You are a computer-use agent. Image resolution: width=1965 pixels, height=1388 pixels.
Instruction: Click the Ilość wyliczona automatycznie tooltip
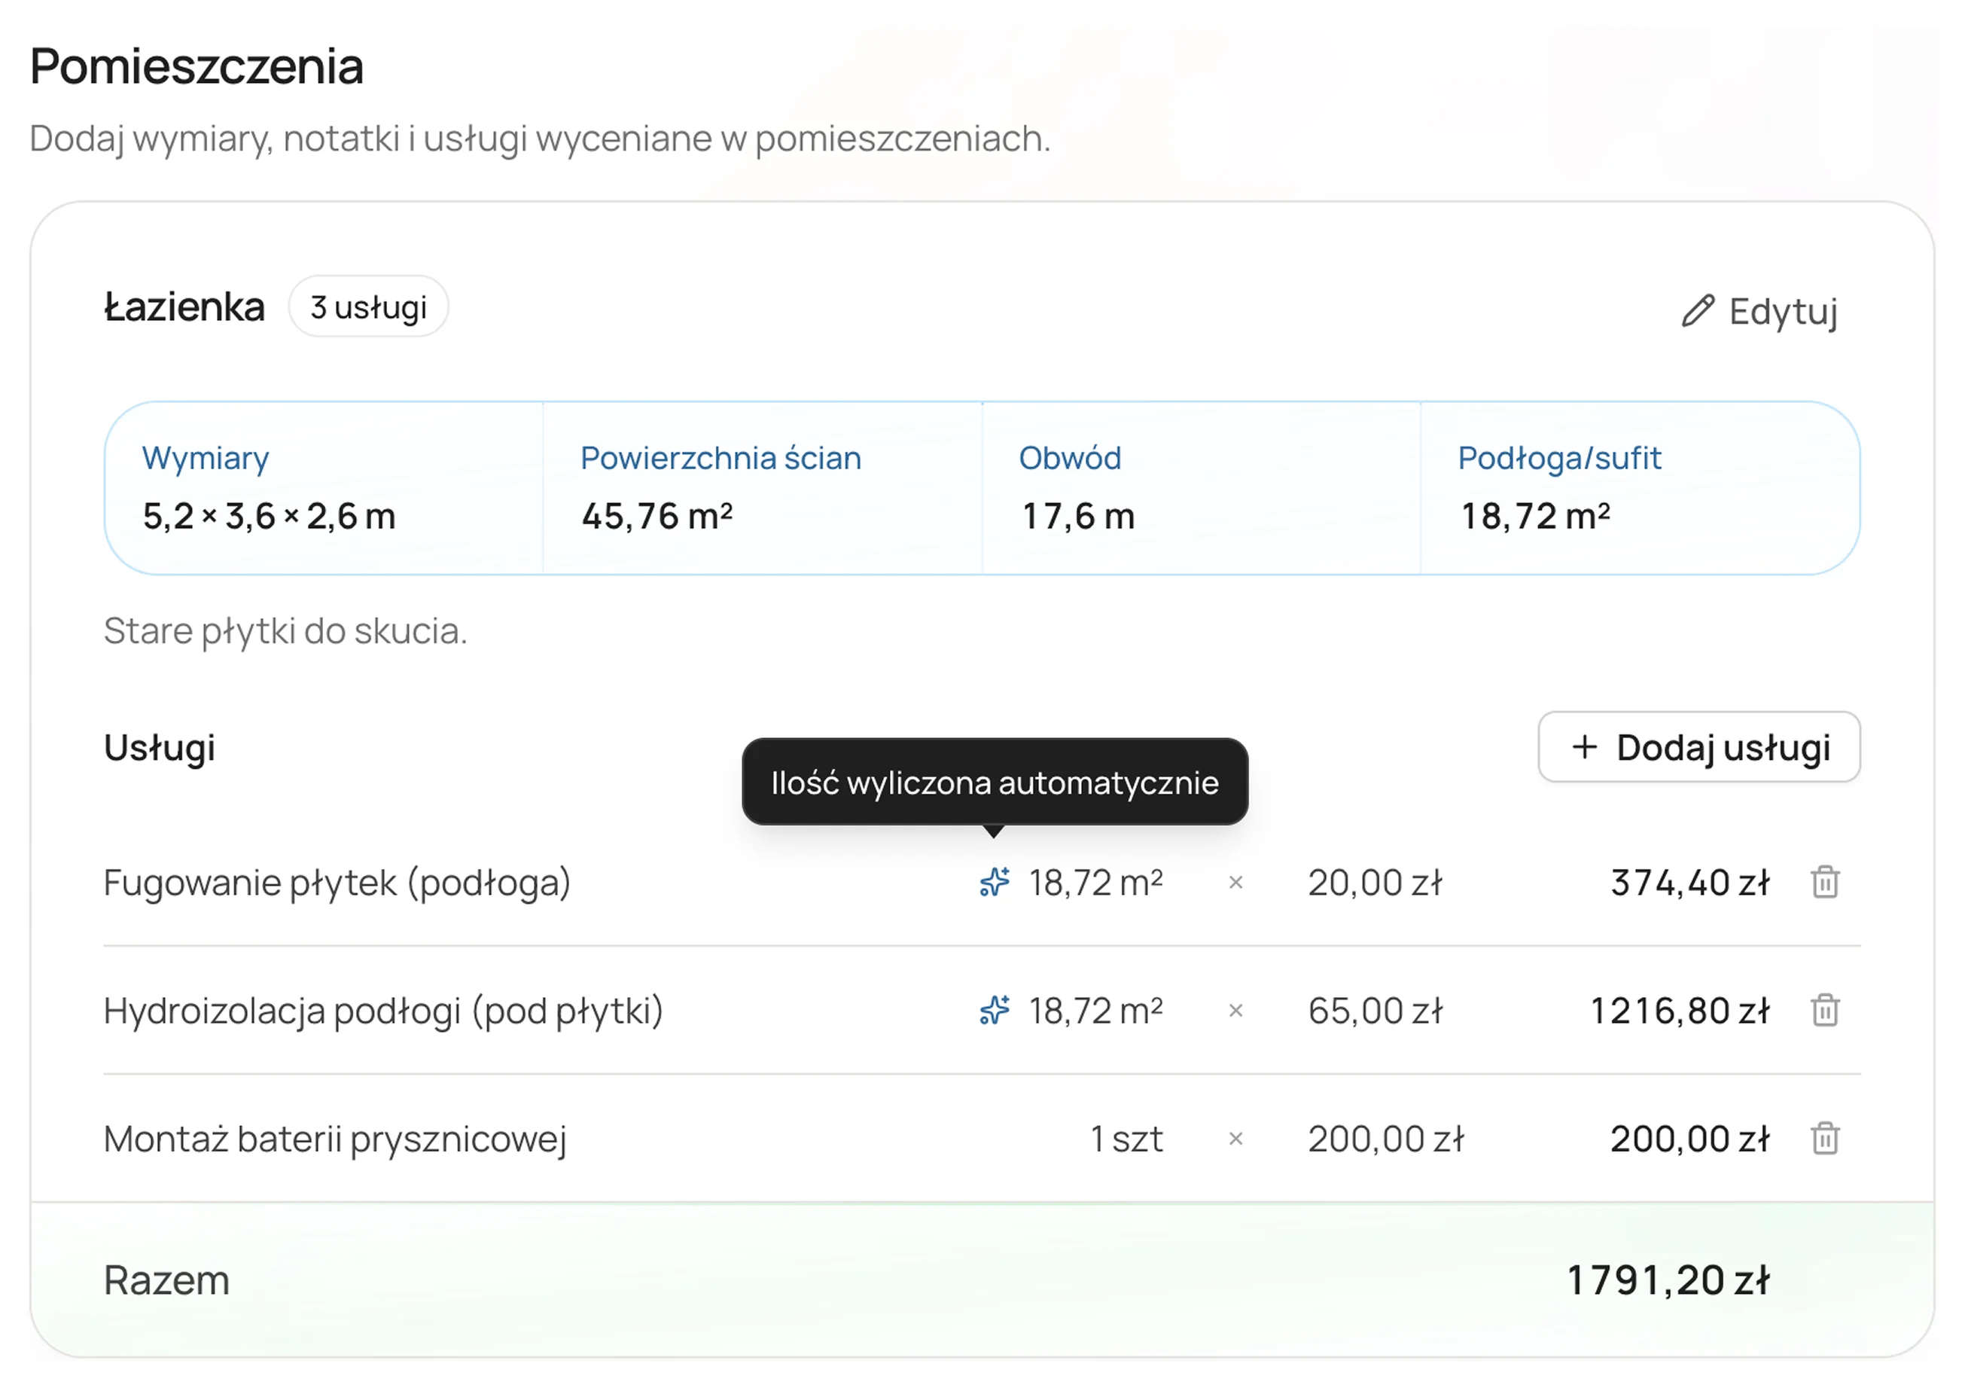point(995,782)
